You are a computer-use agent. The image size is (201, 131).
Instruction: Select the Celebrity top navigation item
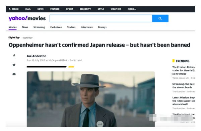(x=85, y=9)
